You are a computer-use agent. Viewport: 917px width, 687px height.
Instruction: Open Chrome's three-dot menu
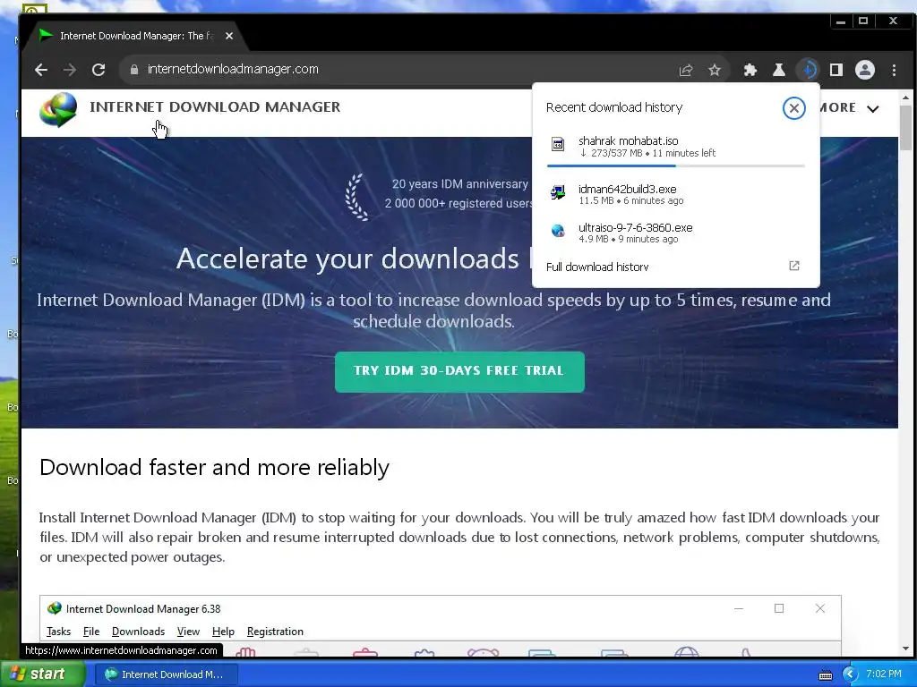coord(895,70)
